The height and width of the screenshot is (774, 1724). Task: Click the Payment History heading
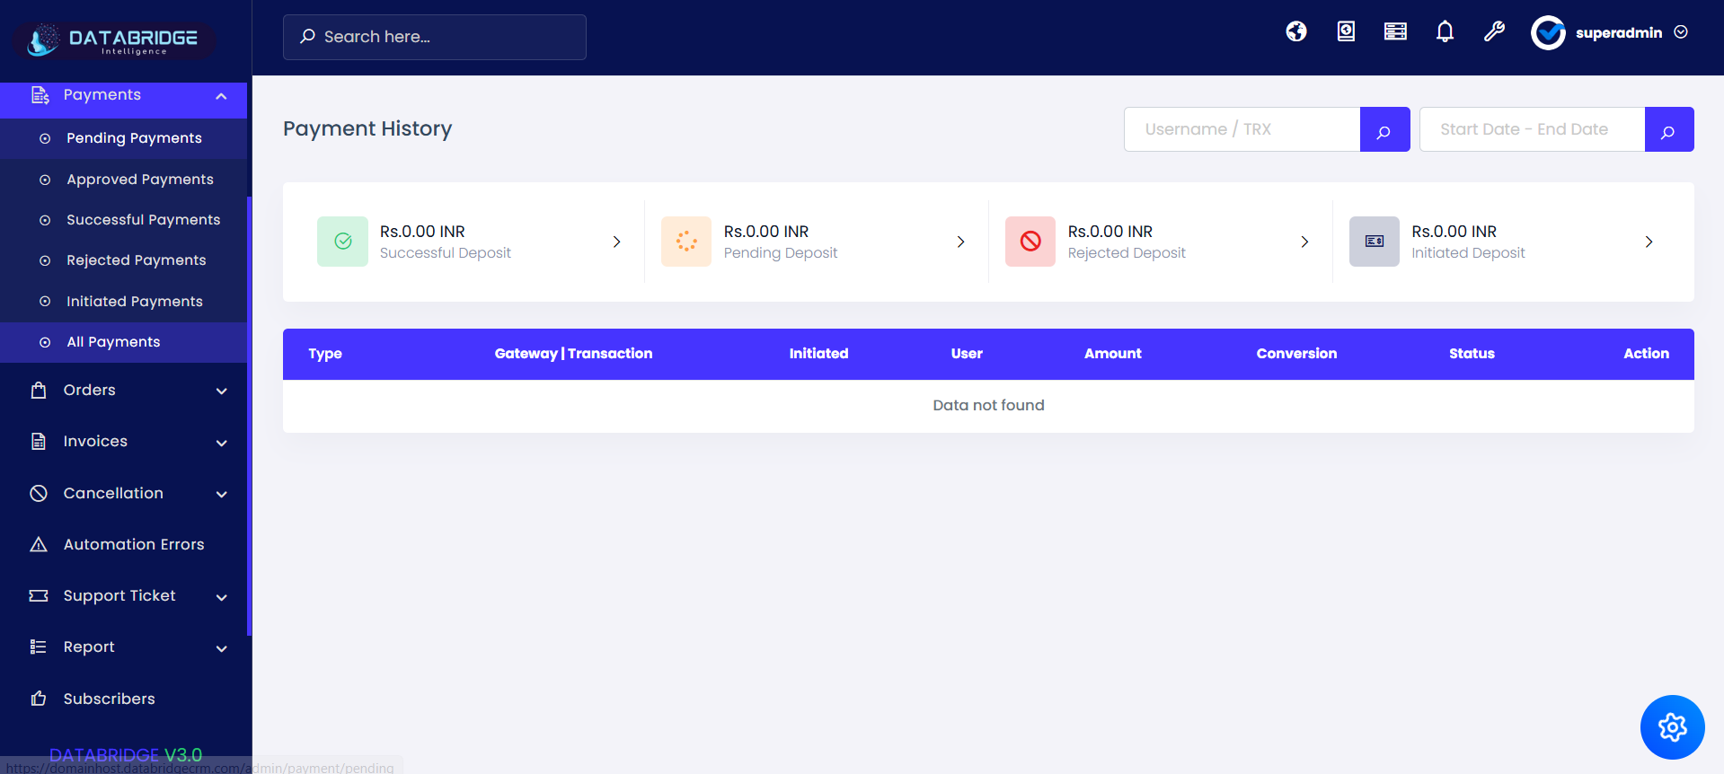coord(367,128)
